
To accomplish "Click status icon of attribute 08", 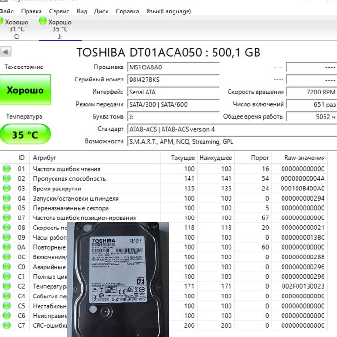I will click(x=7, y=228).
